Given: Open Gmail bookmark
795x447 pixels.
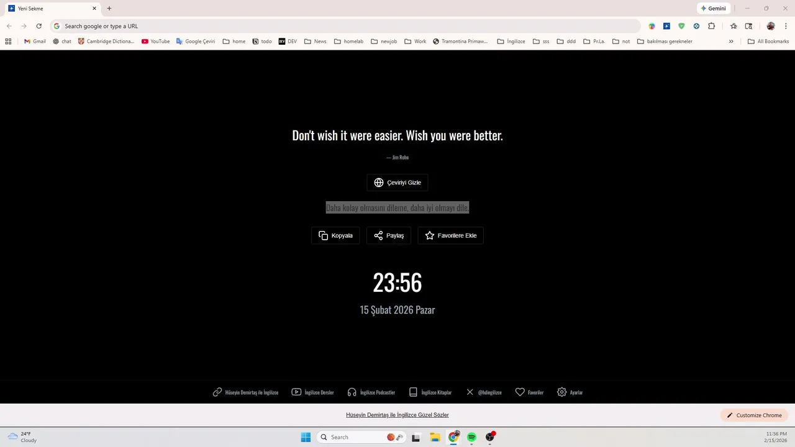Looking at the screenshot, I should [x=35, y=42].
